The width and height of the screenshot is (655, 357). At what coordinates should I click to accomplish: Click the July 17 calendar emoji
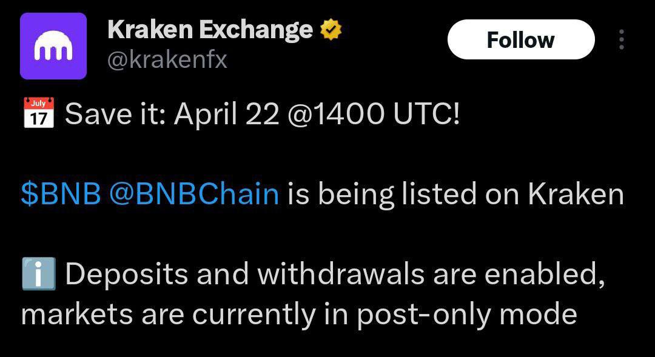pyautogui.click(x=38, y=112)
